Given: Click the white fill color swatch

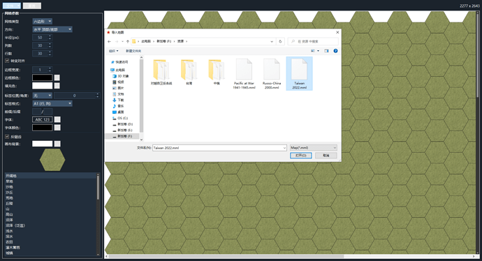Looking at the screenshot, I should tap(43, 86).
